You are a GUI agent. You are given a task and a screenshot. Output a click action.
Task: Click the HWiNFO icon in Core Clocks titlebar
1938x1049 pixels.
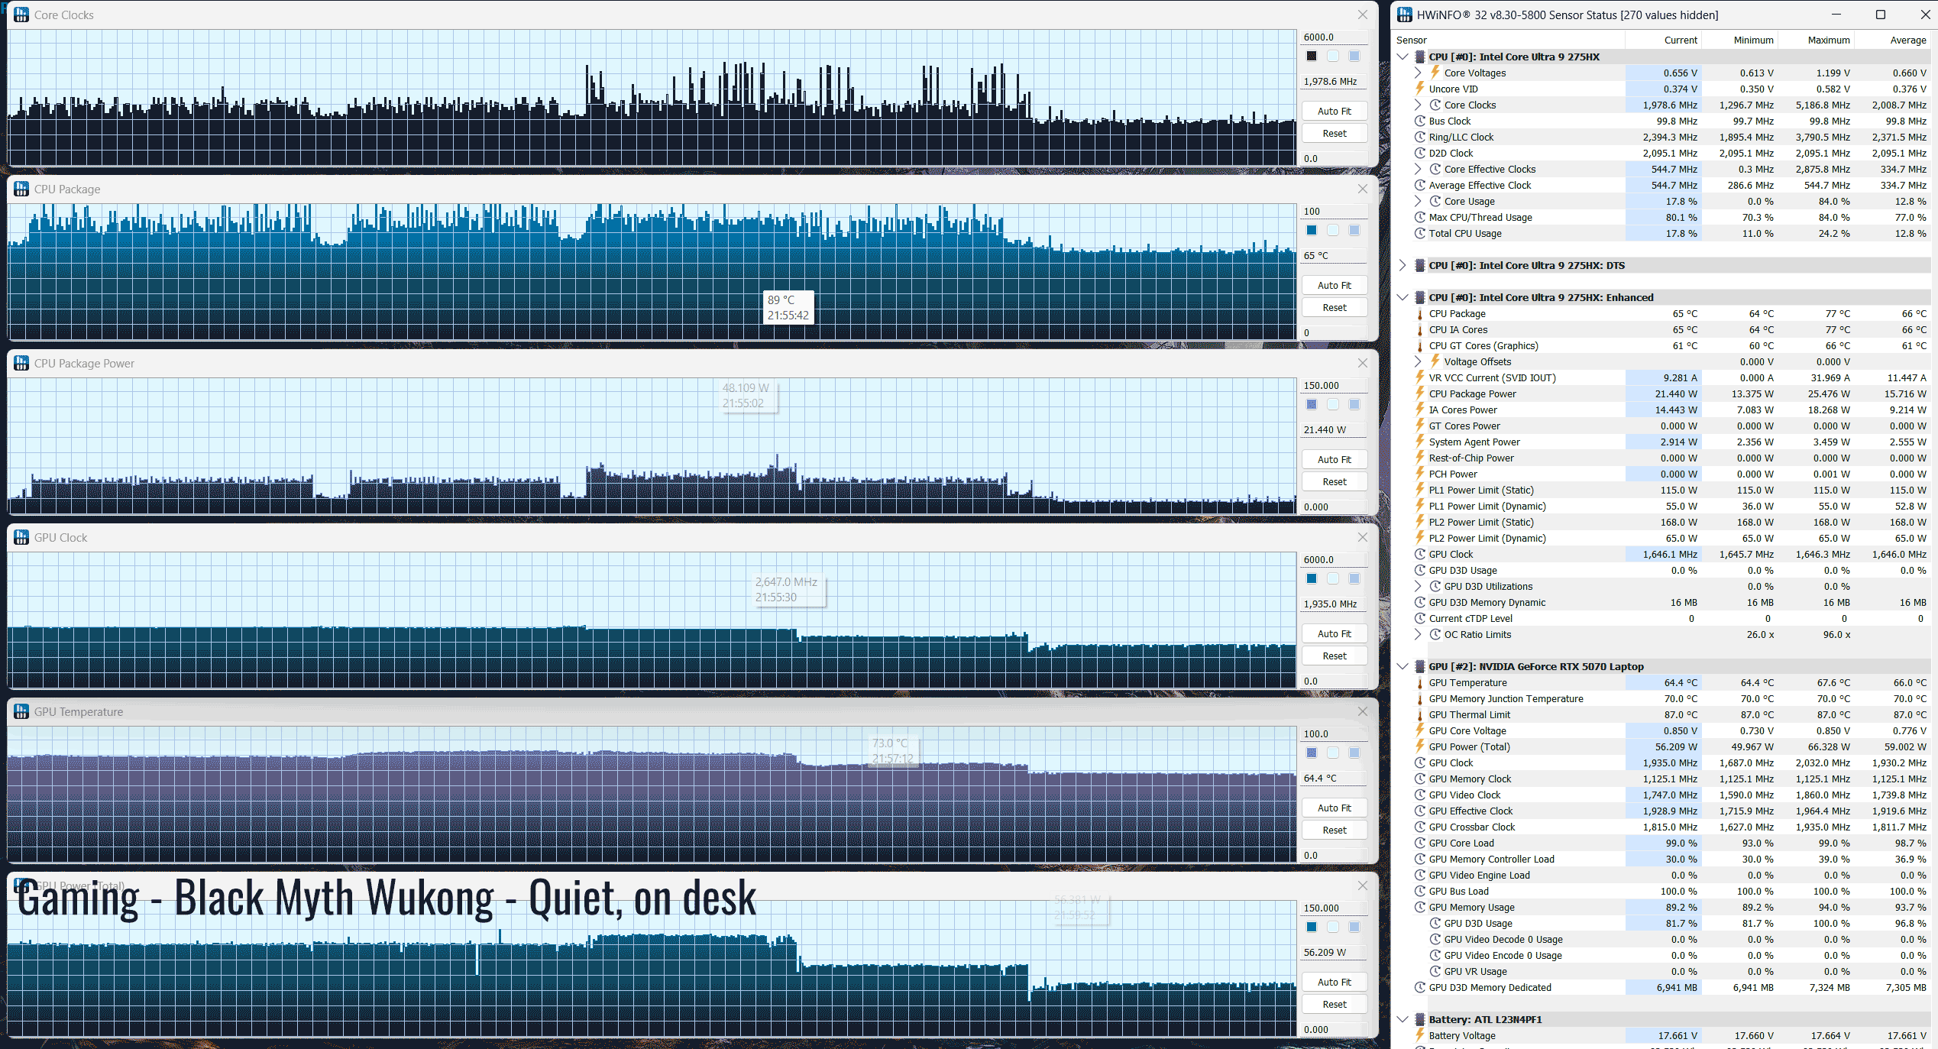(21, 15)
